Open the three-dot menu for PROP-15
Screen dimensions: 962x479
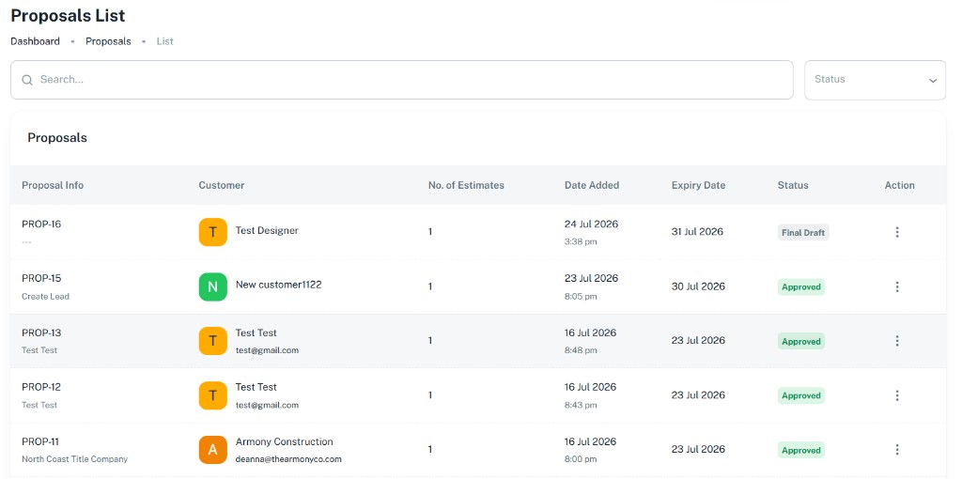tap(897, 286)
